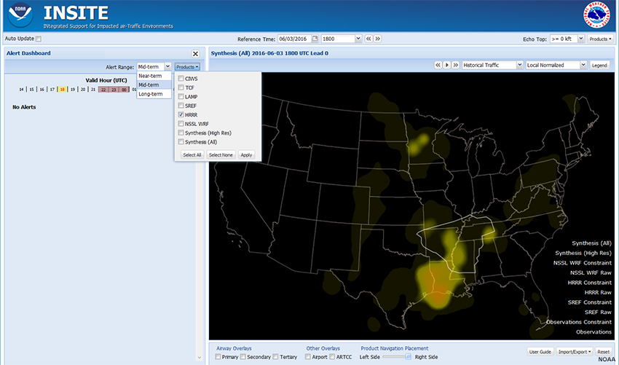Click the Alert Dashboard scrollbar down arrow
This screenshot has width=619, height=365.
tap(200, 358)
